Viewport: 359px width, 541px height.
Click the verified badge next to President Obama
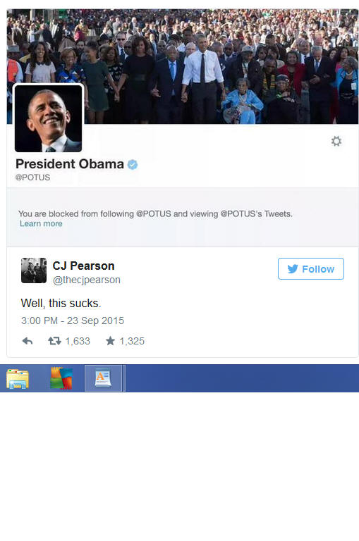pos(133,165)
